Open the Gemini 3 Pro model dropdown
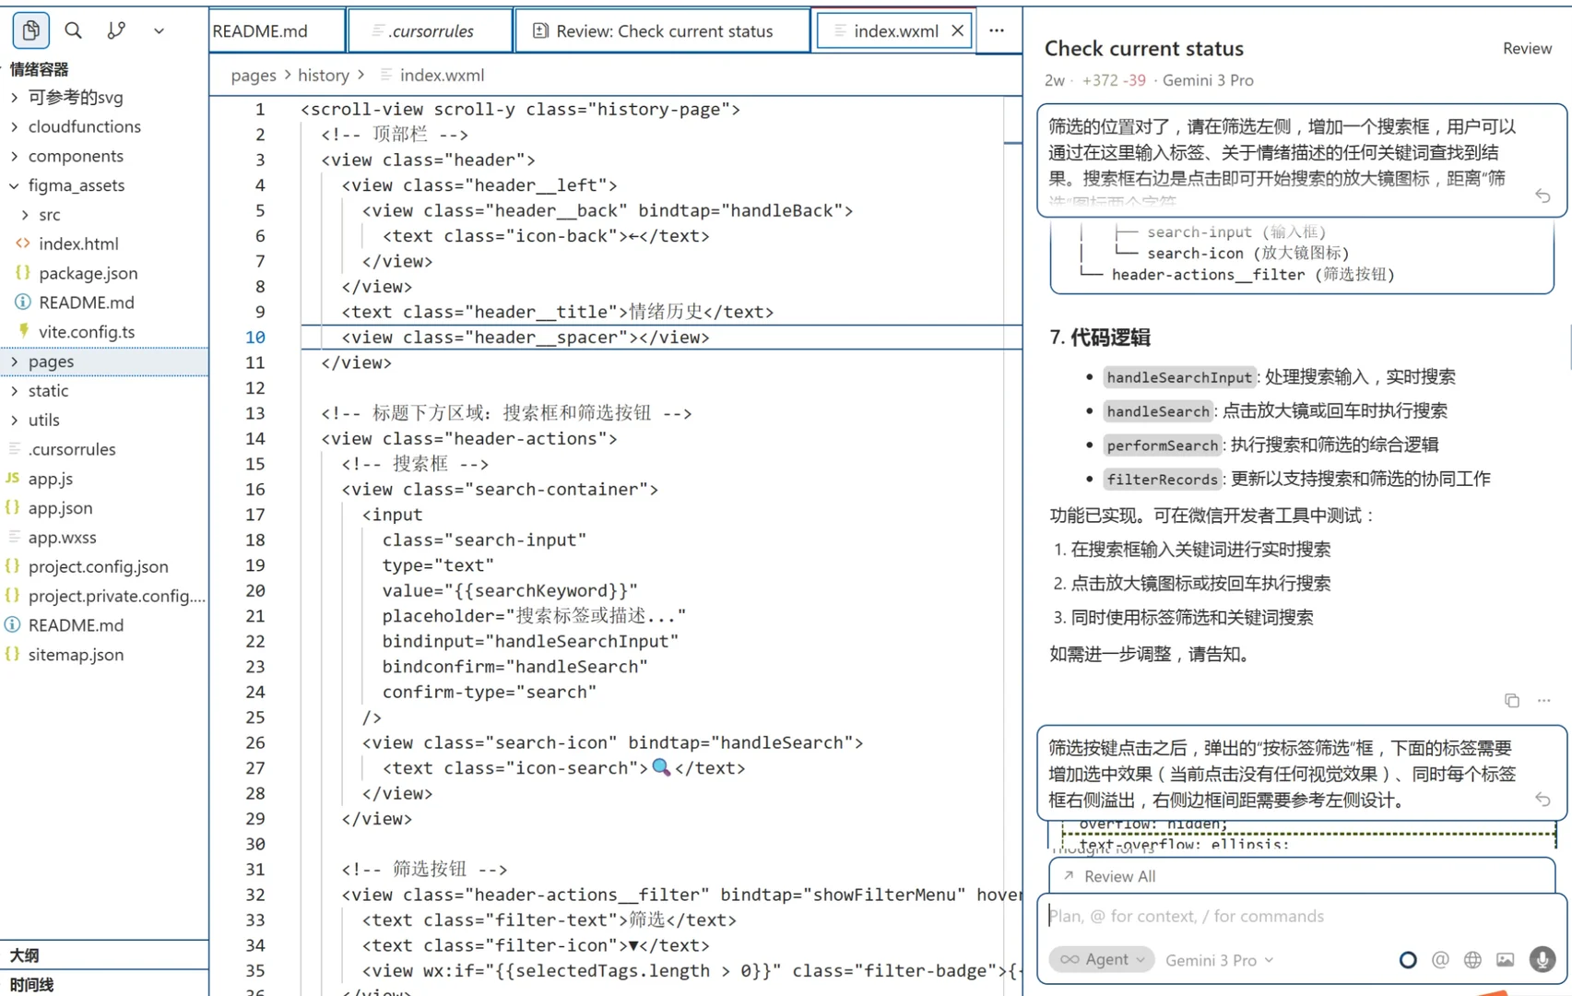 [1219, 960]
